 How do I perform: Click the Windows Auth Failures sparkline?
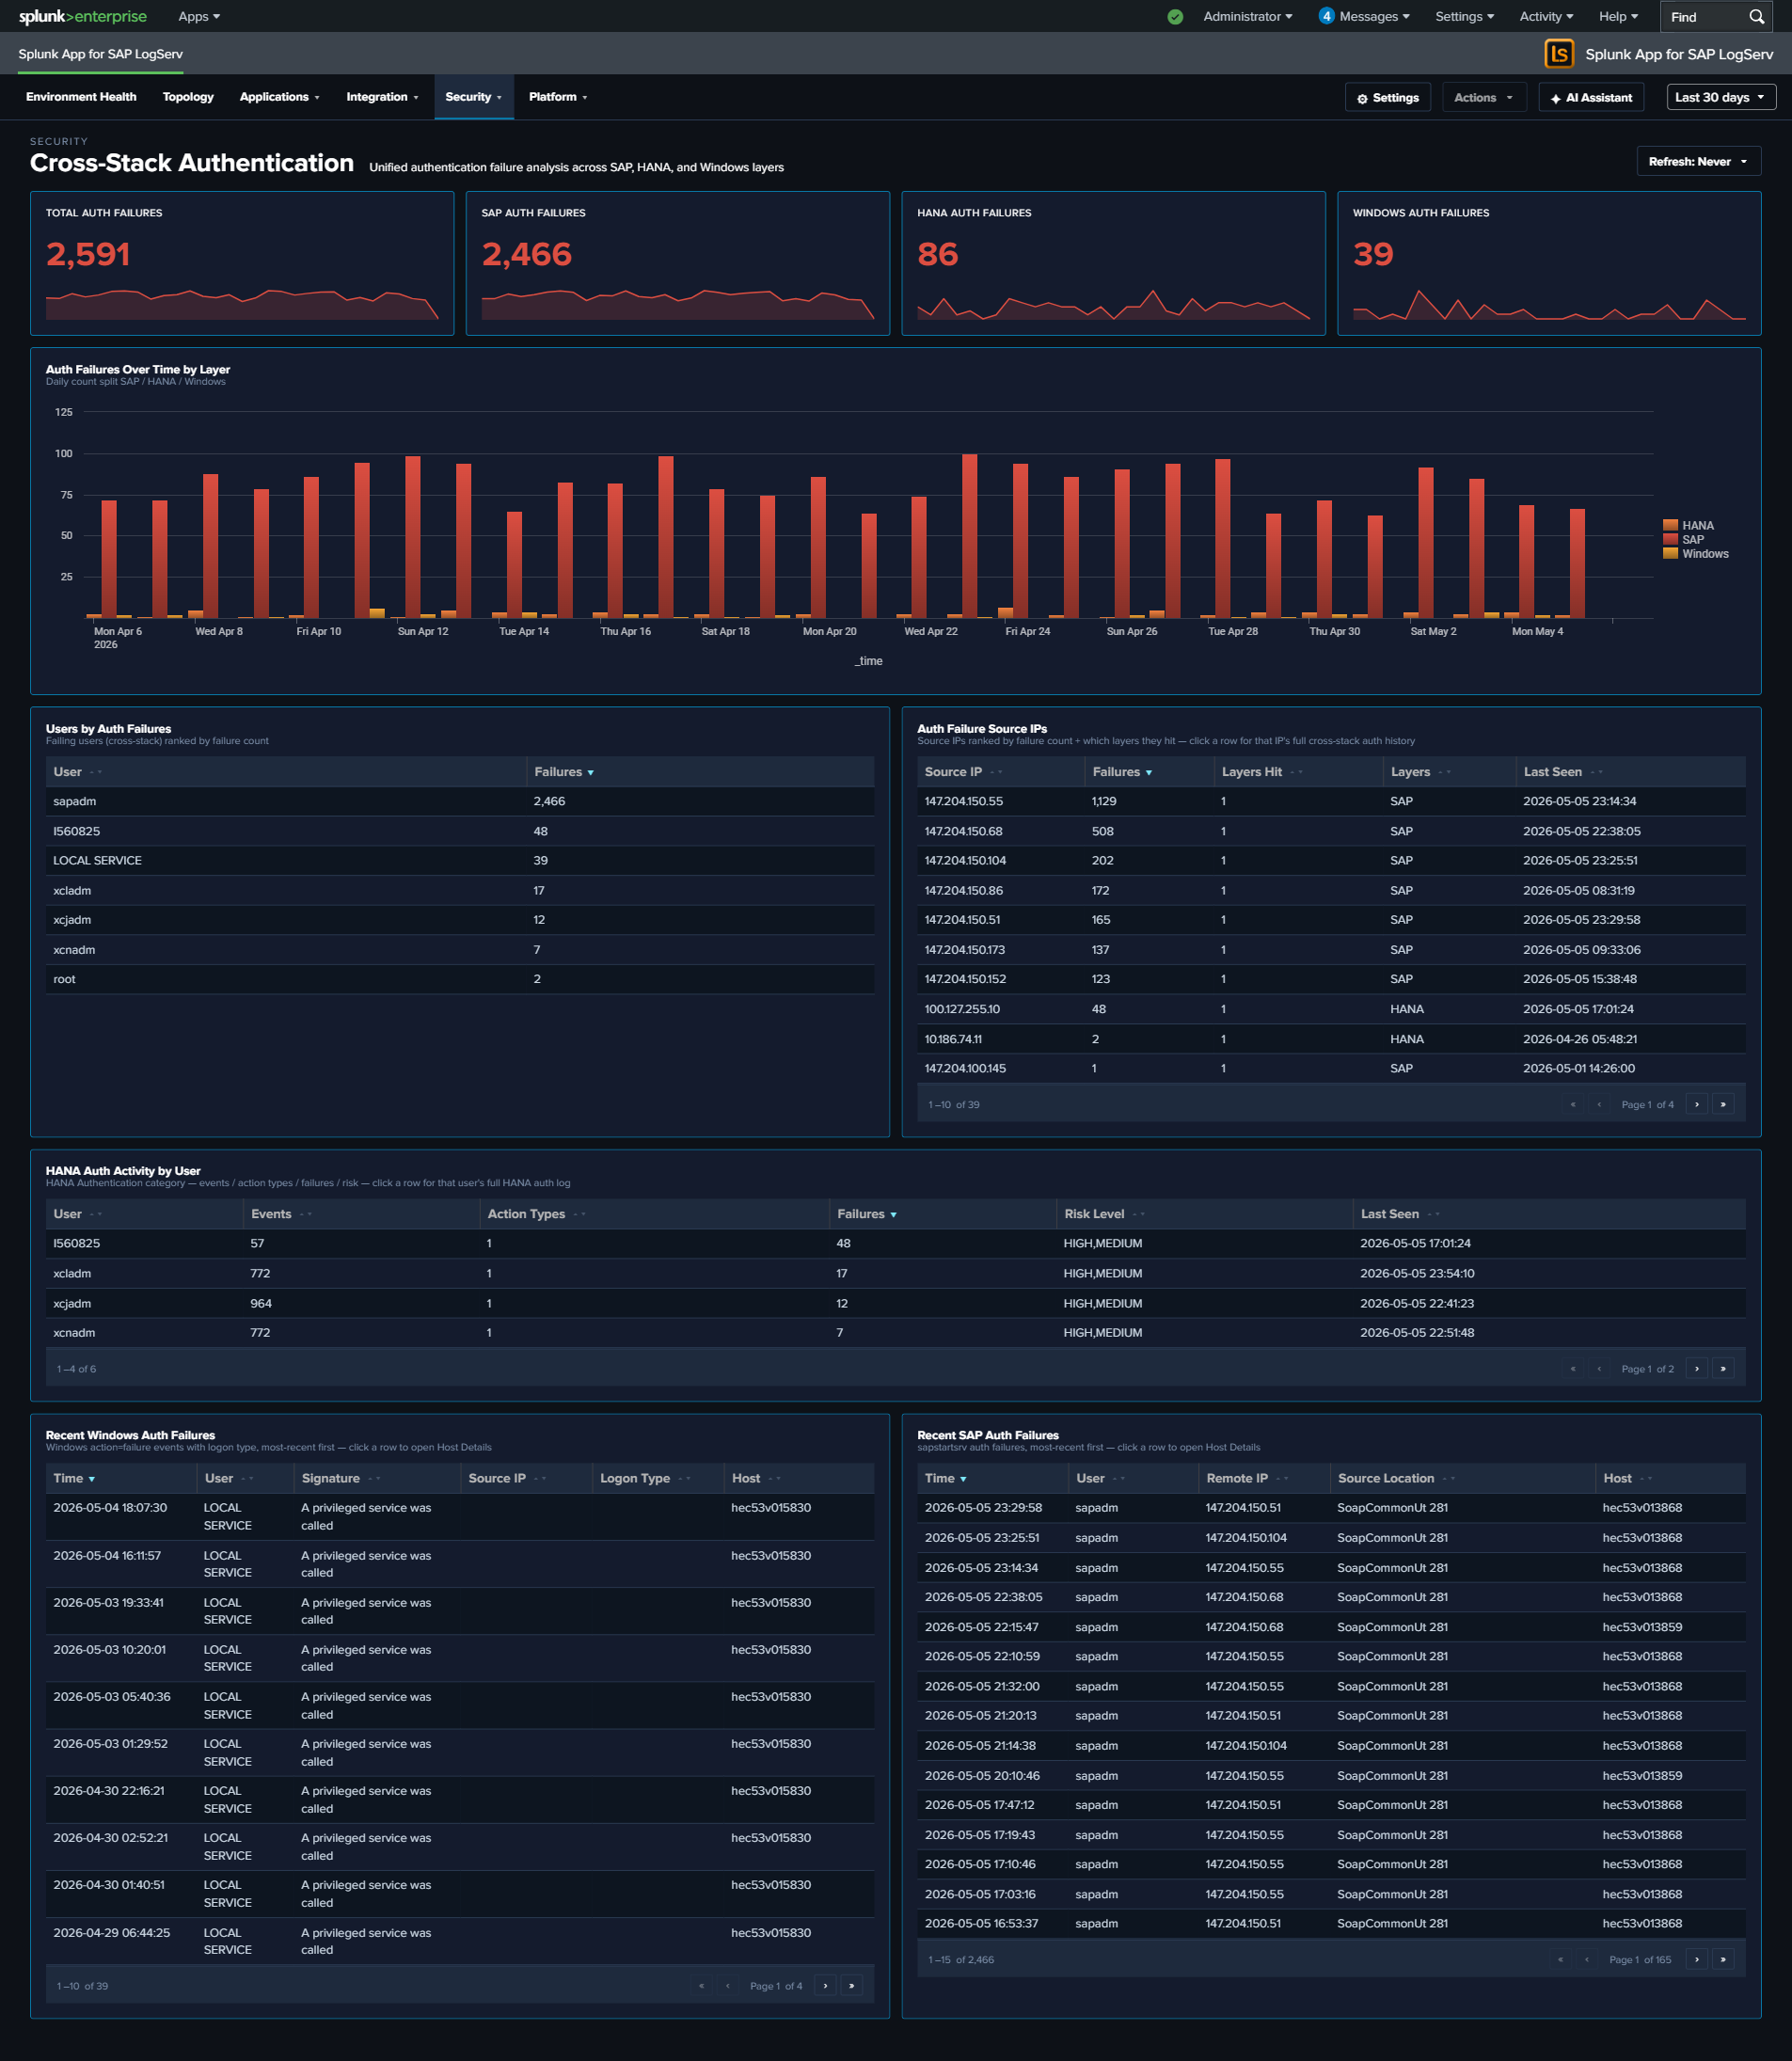pyautogui.click(x=1549, y=304)
